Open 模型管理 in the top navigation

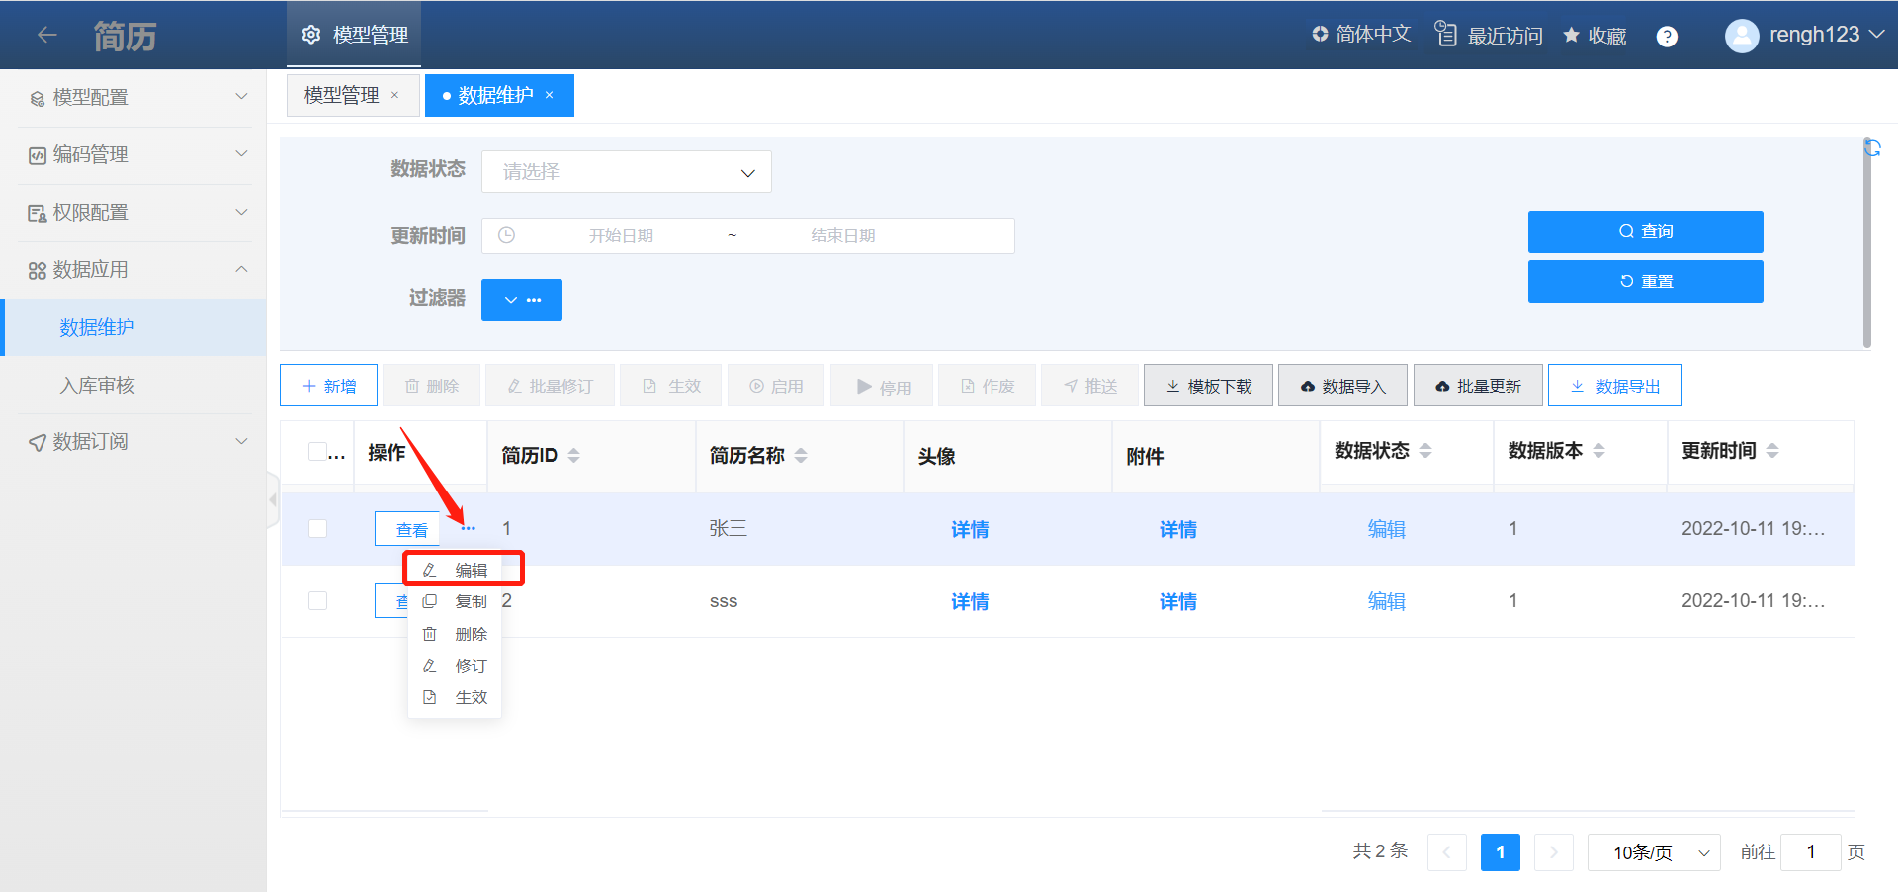tap(355, 35)
